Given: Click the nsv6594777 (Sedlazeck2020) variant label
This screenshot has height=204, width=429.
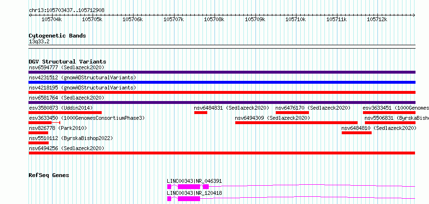Looking at the screenshot, I should click(x=67, y=67).
